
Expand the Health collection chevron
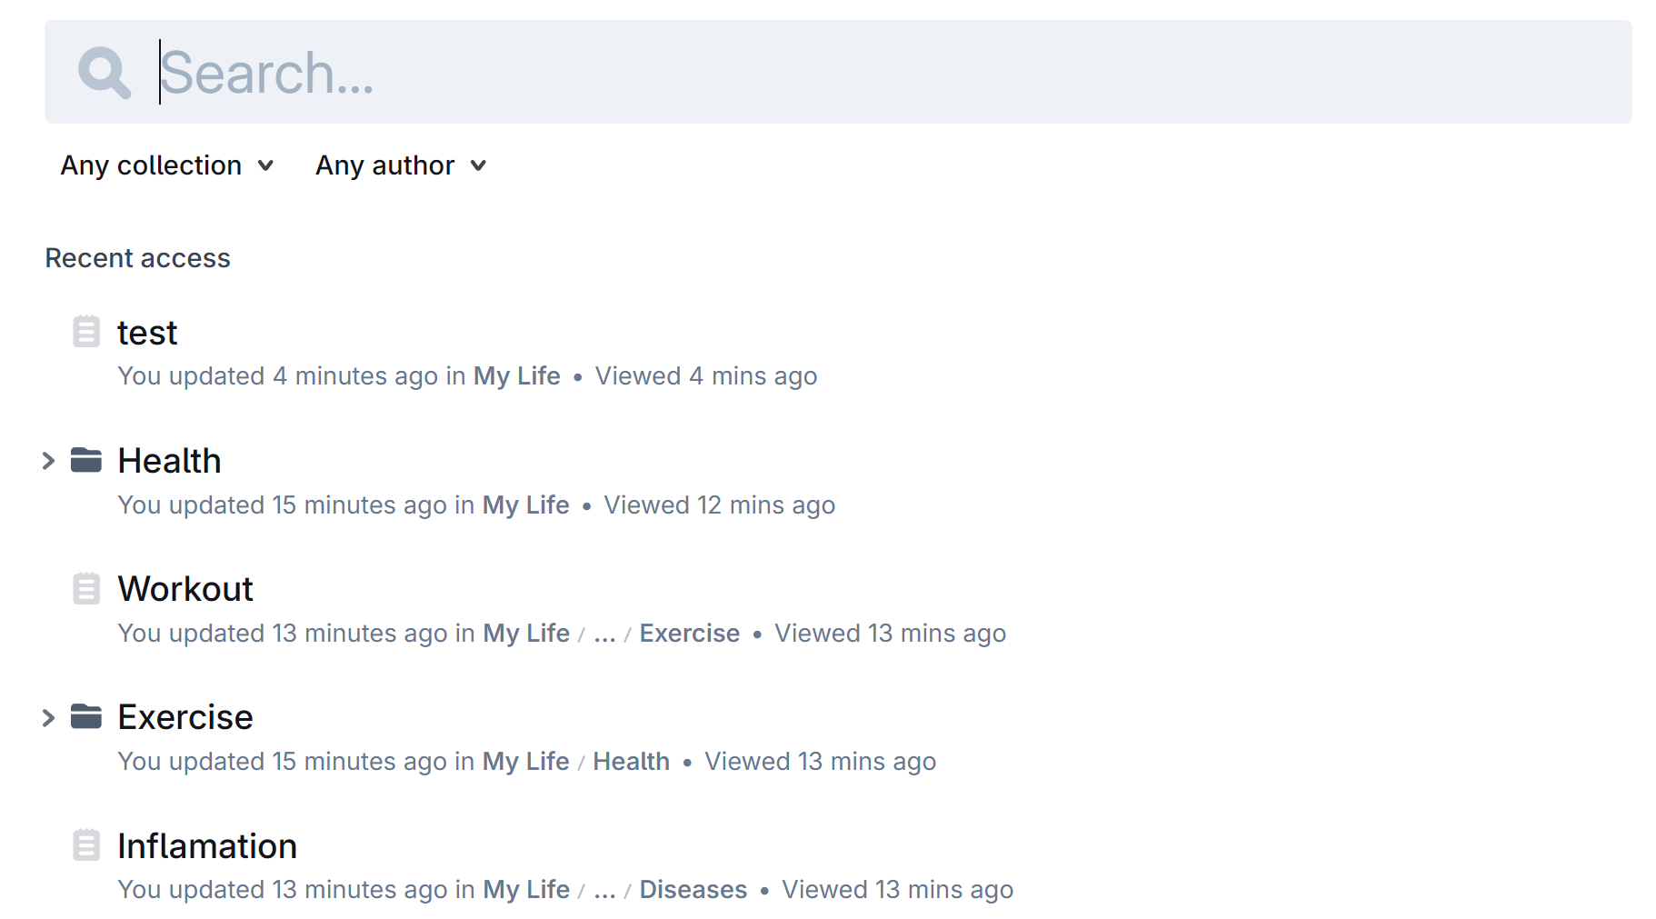[x=49, y=461]
